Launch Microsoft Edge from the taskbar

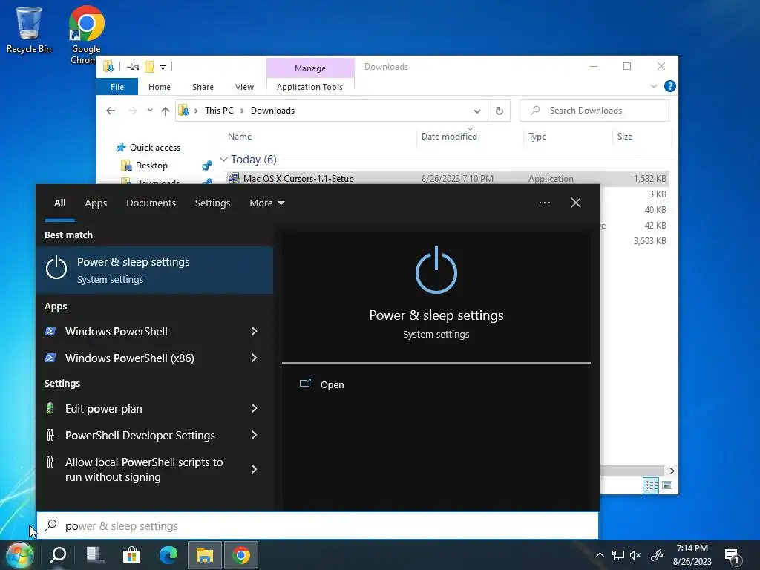168,555
